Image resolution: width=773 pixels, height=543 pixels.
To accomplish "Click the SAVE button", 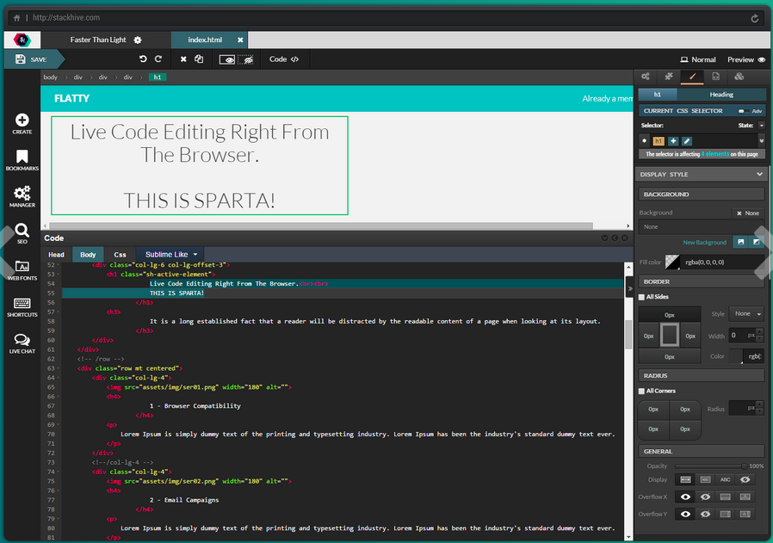I will 33,59.
